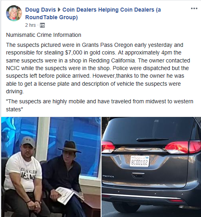Open the three-dot post options menu

coord(194,8)
